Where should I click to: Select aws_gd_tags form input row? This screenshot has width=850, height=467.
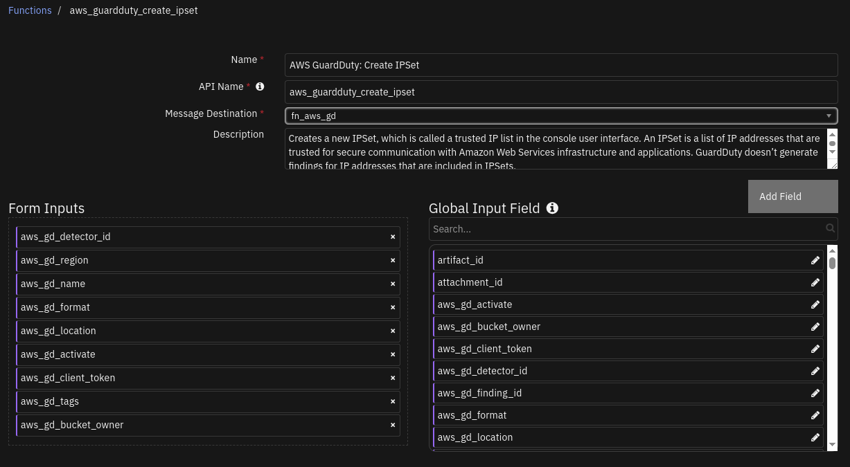[x=208, y=401]
